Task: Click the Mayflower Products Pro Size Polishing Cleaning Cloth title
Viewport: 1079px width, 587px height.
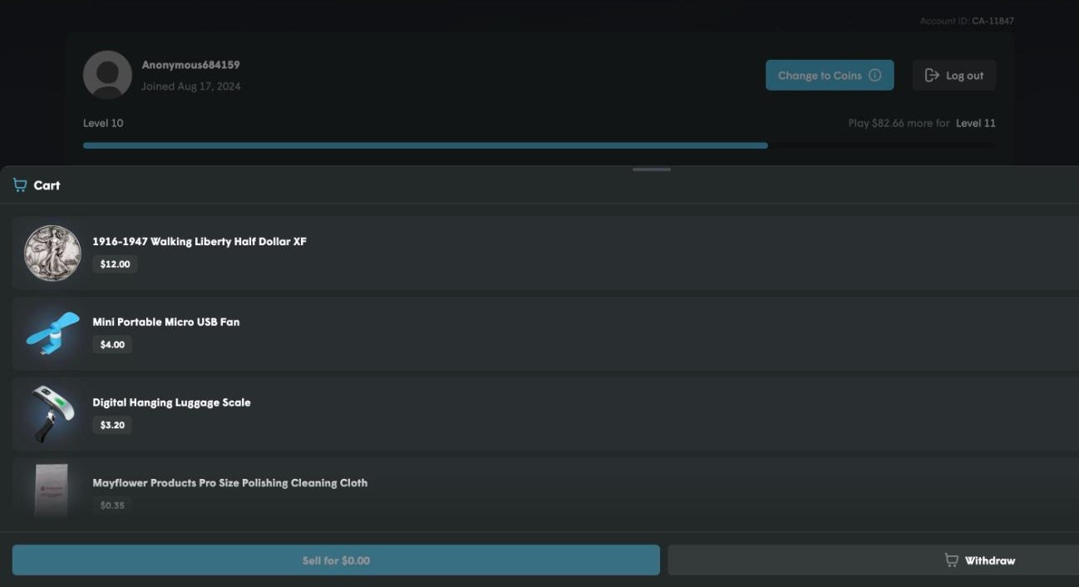Action: [x=230, y=483]
